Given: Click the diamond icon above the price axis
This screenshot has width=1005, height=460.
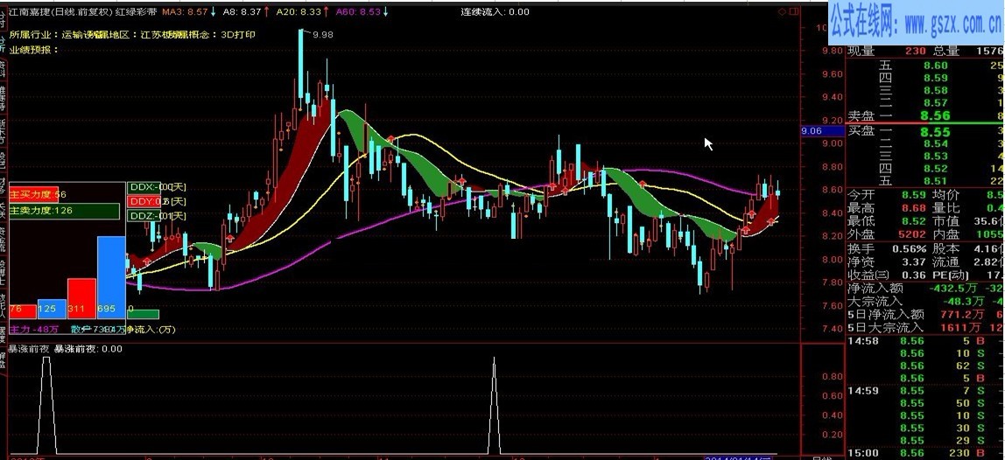Looking at the screenshot, I should (x=783, y=11).
